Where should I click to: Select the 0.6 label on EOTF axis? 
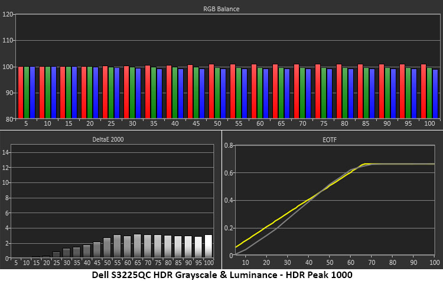click(229, 173)
